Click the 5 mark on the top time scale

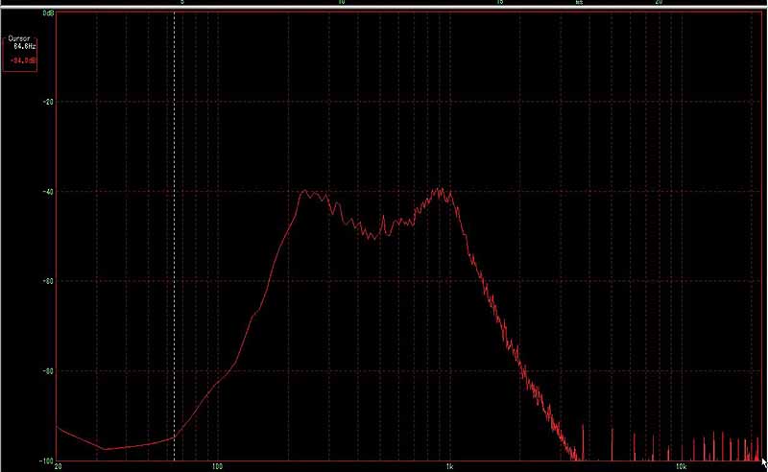pos(182,3)
